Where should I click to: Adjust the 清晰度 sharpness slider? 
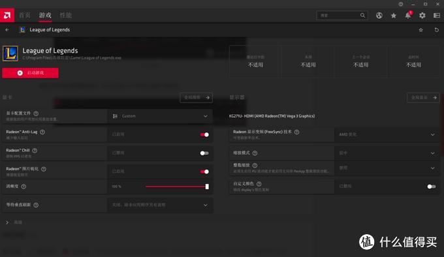[177, 187]
